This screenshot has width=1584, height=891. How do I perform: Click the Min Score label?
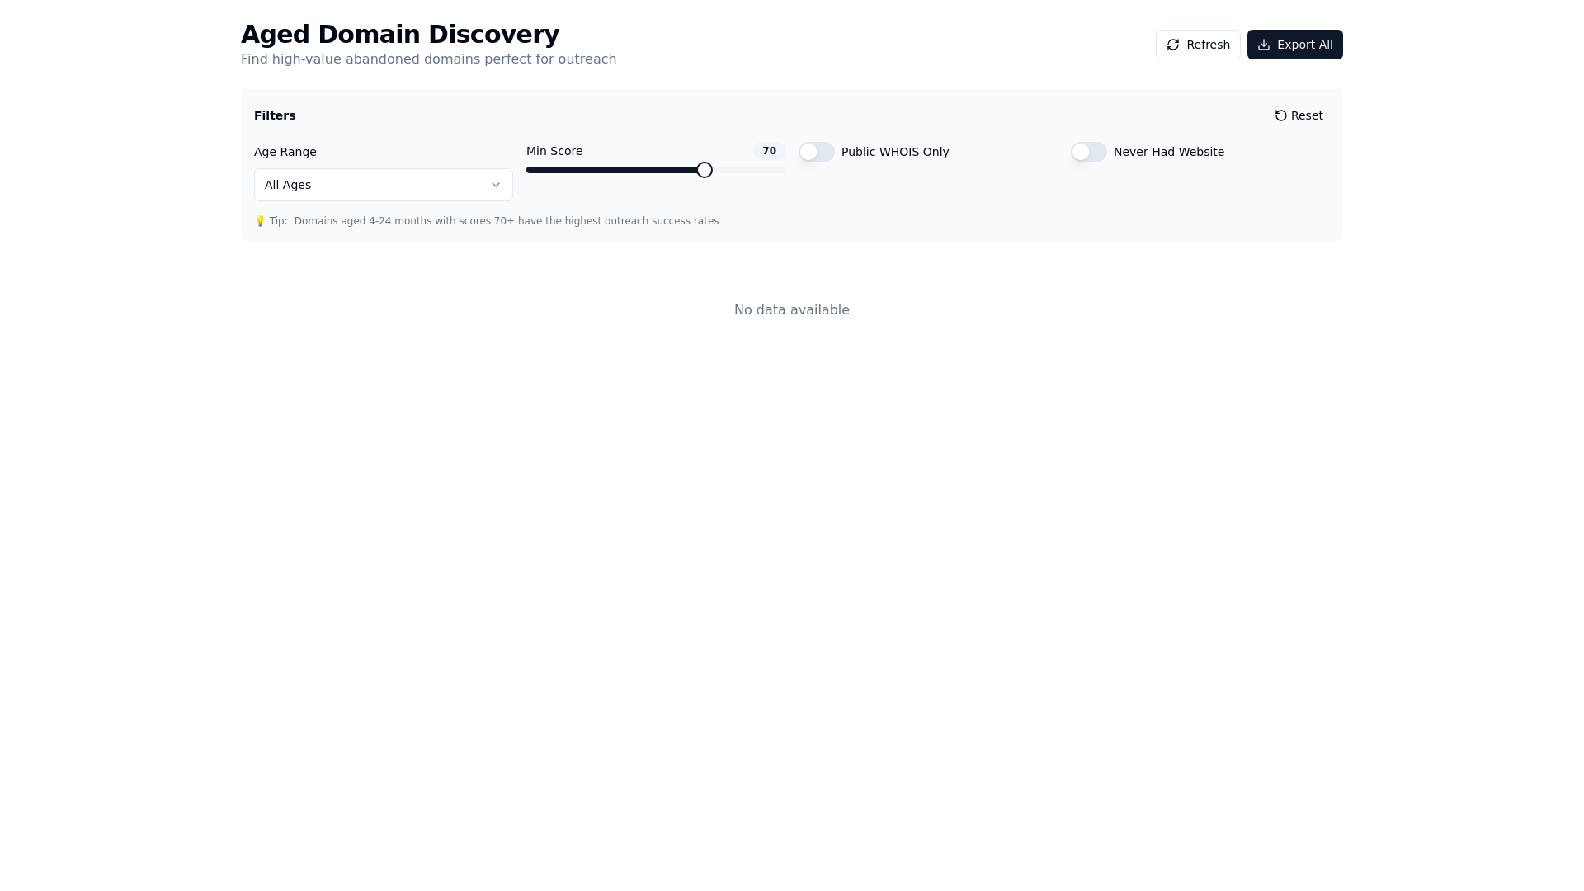tap(554, 151)
